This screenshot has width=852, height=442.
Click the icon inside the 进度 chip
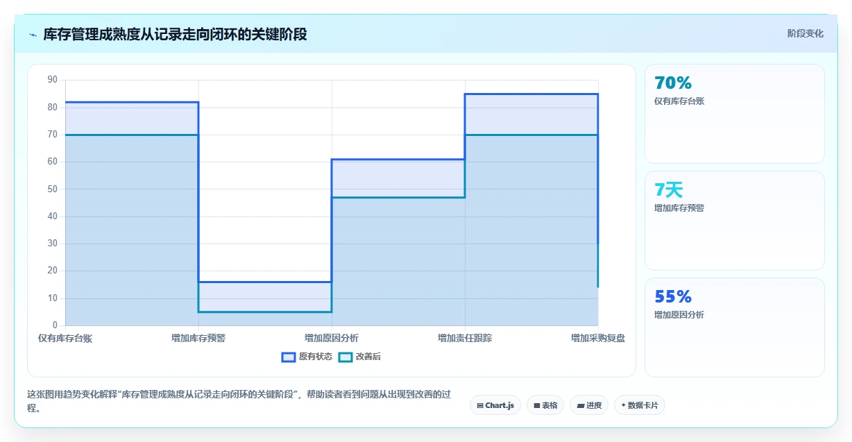click(x=581, y=405)
